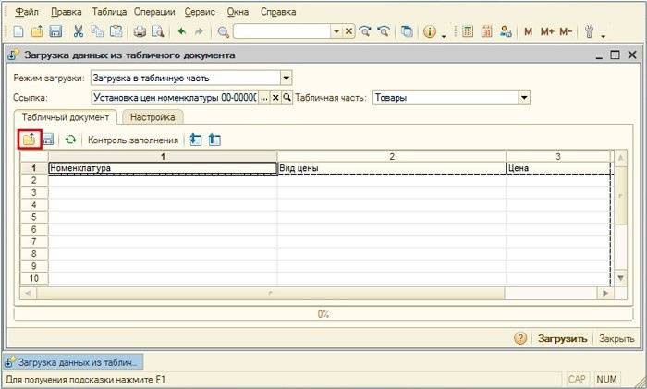Click the Загрузить button

click(562, 339)
